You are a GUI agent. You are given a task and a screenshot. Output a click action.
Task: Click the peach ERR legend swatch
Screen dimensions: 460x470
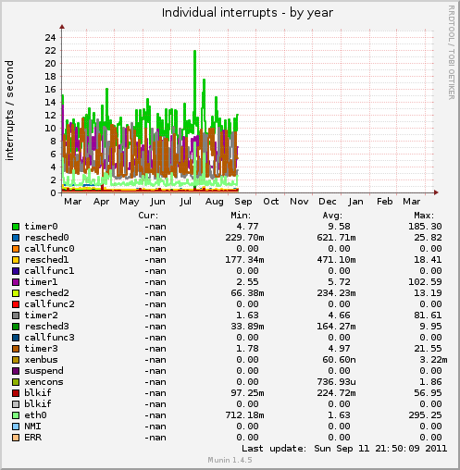click(x=16, y=438)
